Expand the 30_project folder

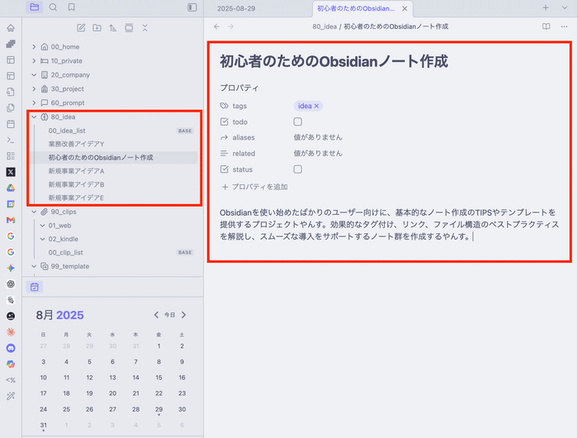(34, 89)
